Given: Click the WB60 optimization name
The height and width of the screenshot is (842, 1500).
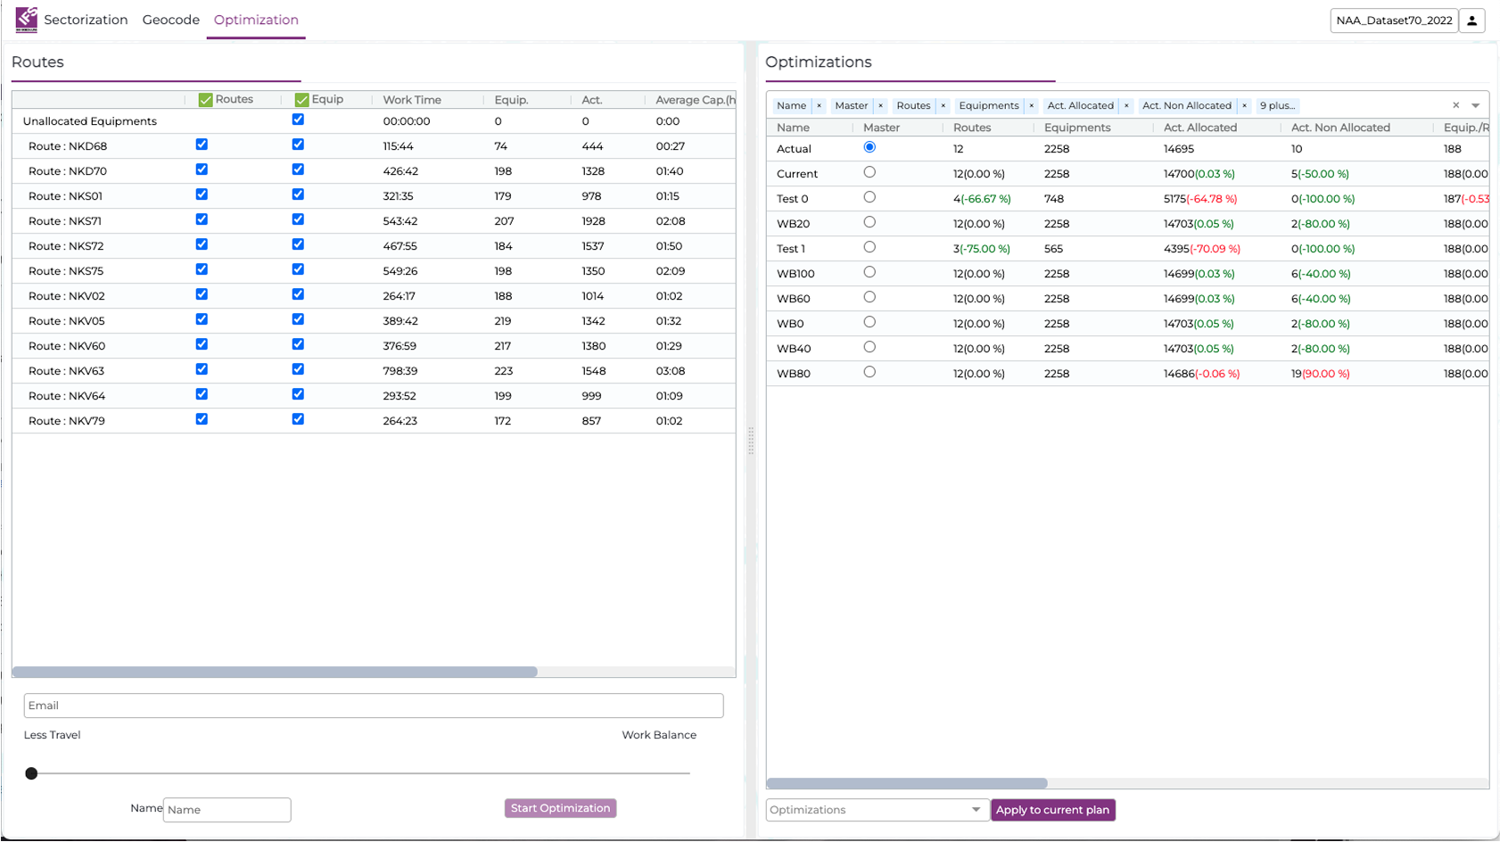Looking at the screenshot, I should [x=793, y=299].
